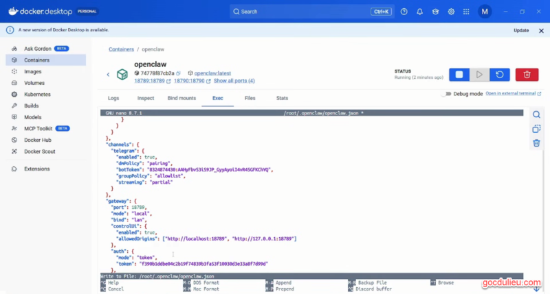
Task: Copy the container ID 74778f87cb2a
Action: click(178, 73)
